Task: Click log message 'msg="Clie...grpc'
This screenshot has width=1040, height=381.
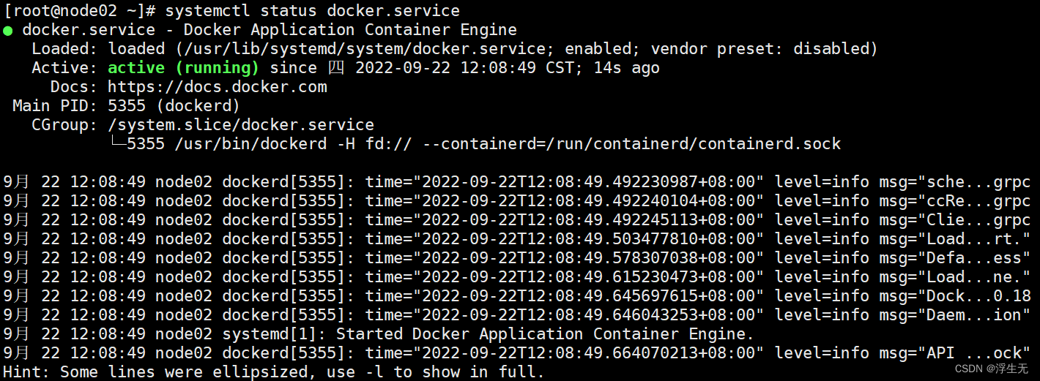Action: click(x=955, y=220)
